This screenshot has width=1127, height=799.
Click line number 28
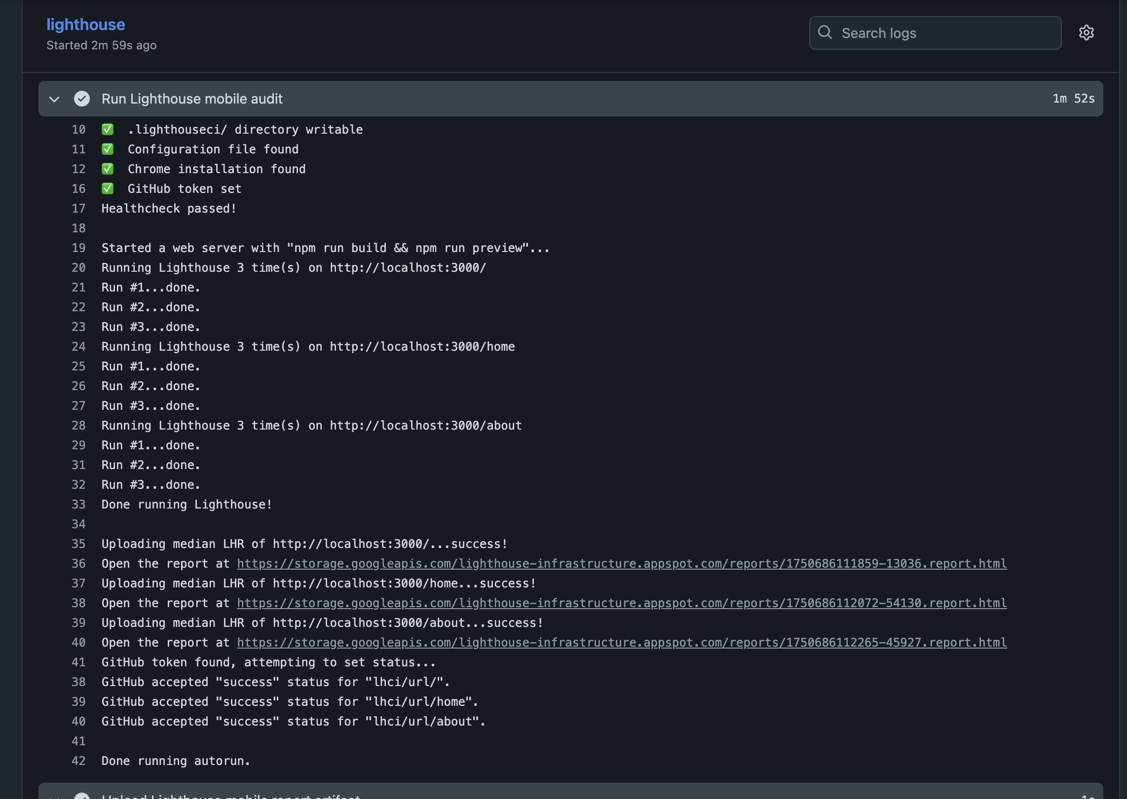(x=78, y=425)
